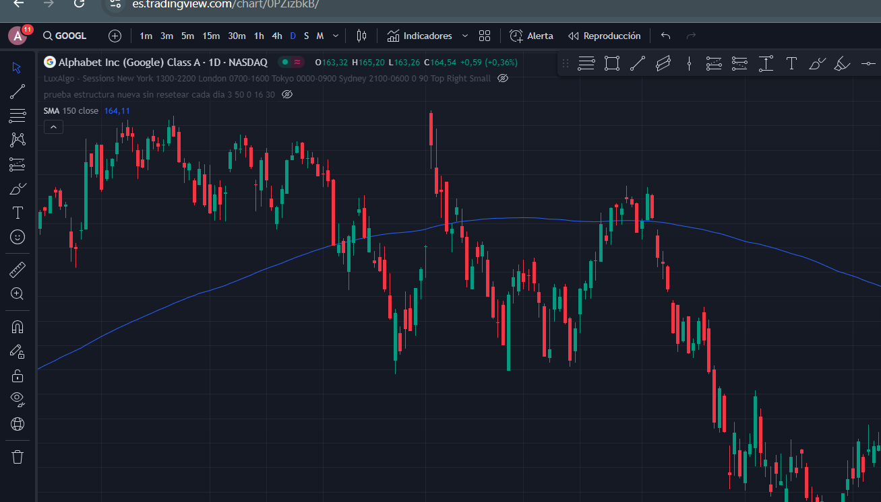Open the Fibonacci retracement tools
This screenshot has height=502, width=881.
pos(18,116)
